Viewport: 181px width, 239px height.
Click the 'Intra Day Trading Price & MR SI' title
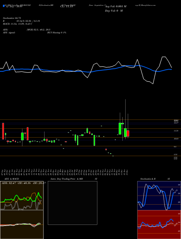pos(74,179)
